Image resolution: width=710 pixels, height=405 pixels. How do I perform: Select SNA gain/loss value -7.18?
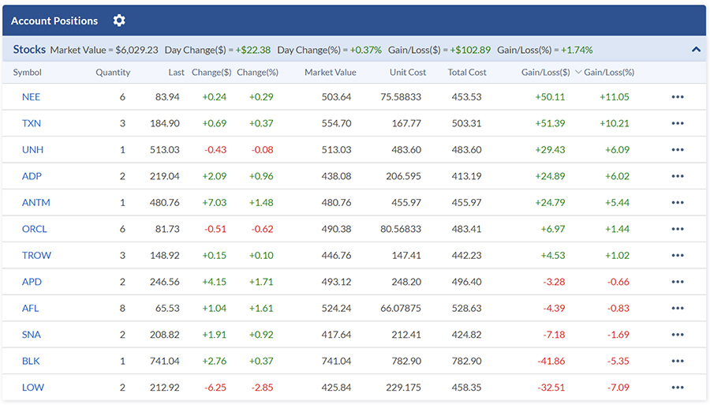point(554,335)
